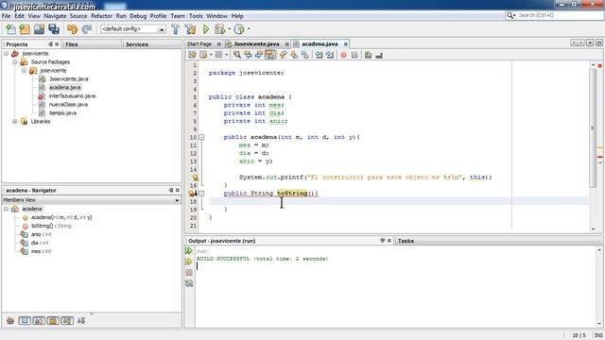Click the Undo arrow icon
Viewport: 605px width, 340px height.
click(x=72, y=29)
